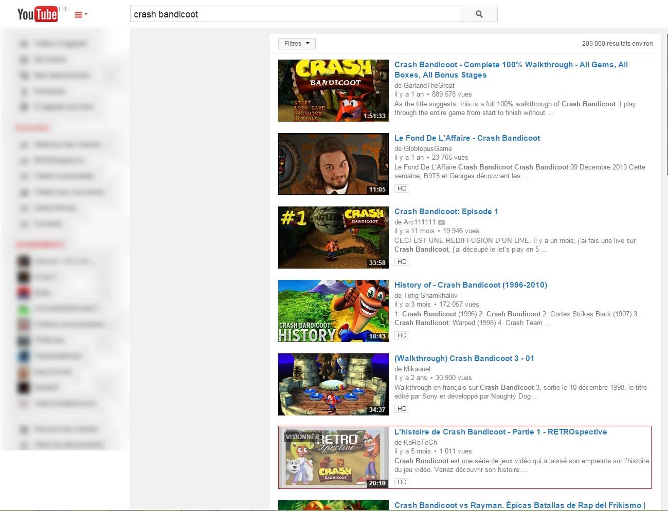Open the Walkthrough Crash Bandicoot 3 thumbnail
The width and height of the screenshot is (668, 511).
[x=333, y=384]
